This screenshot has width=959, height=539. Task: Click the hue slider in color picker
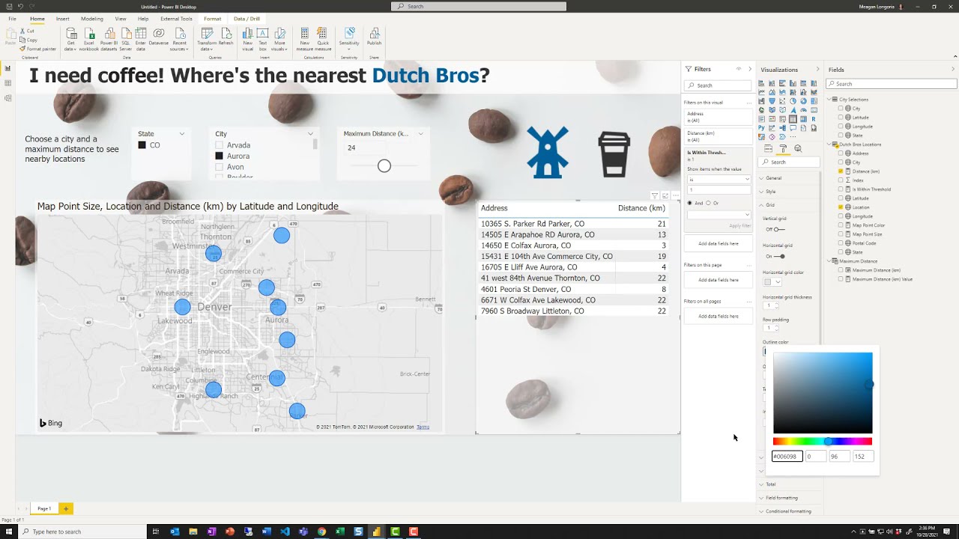pos(823,442)
